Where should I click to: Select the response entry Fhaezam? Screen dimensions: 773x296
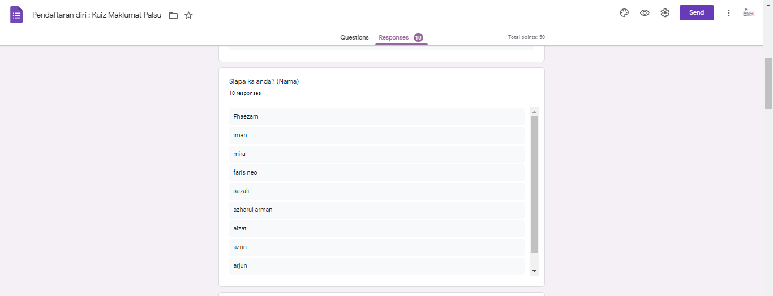click(376, 116)
